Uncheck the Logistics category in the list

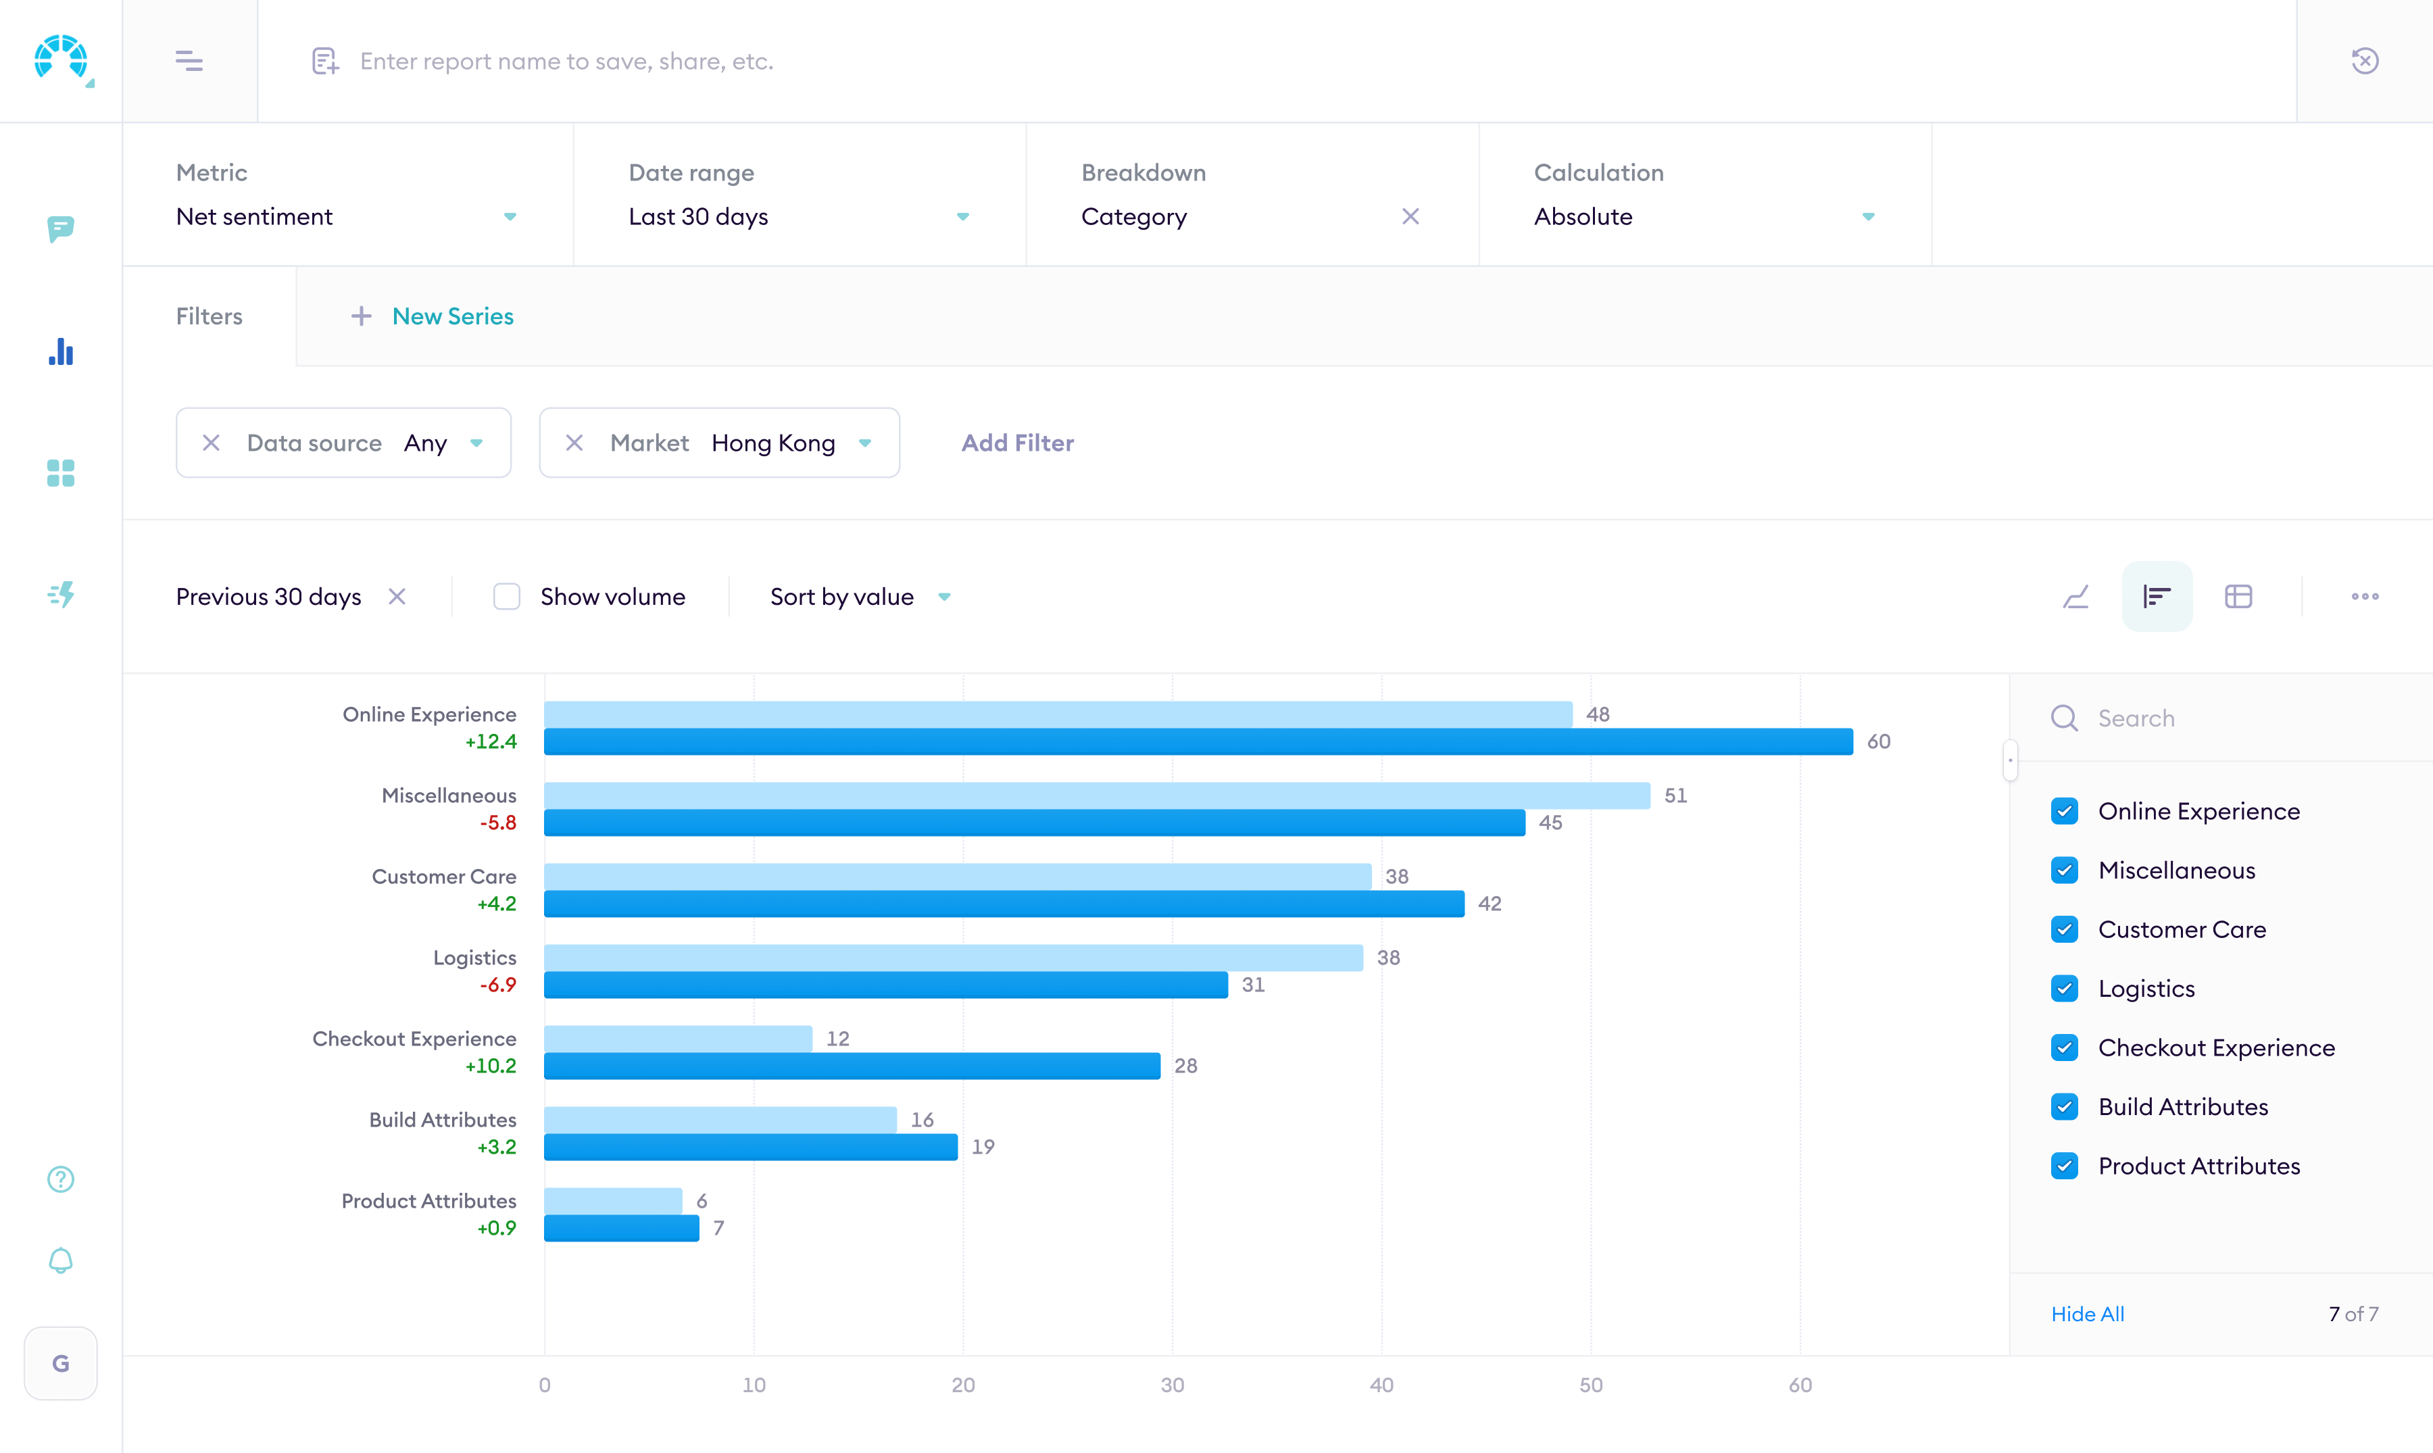(x=2066, y=988)
